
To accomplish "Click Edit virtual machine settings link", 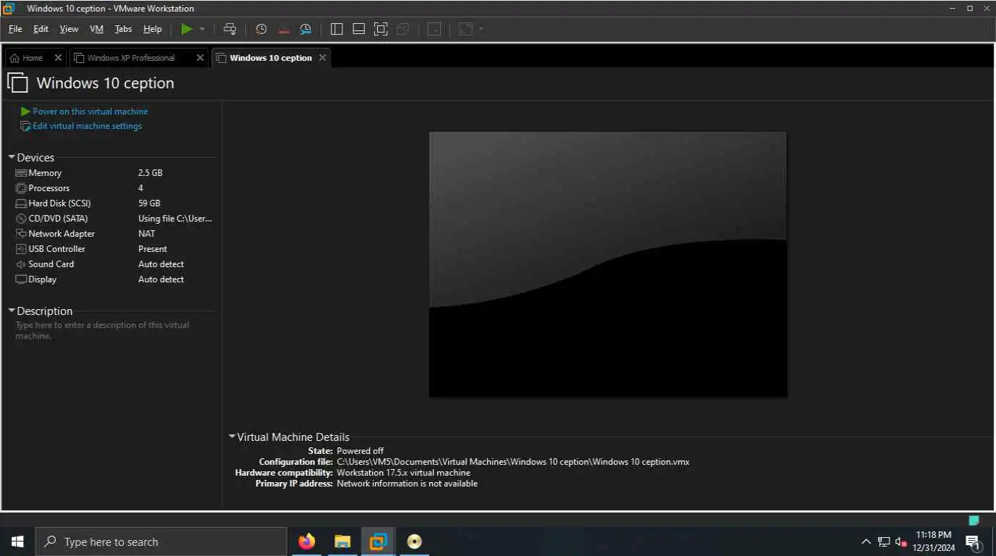I will 87,126.
